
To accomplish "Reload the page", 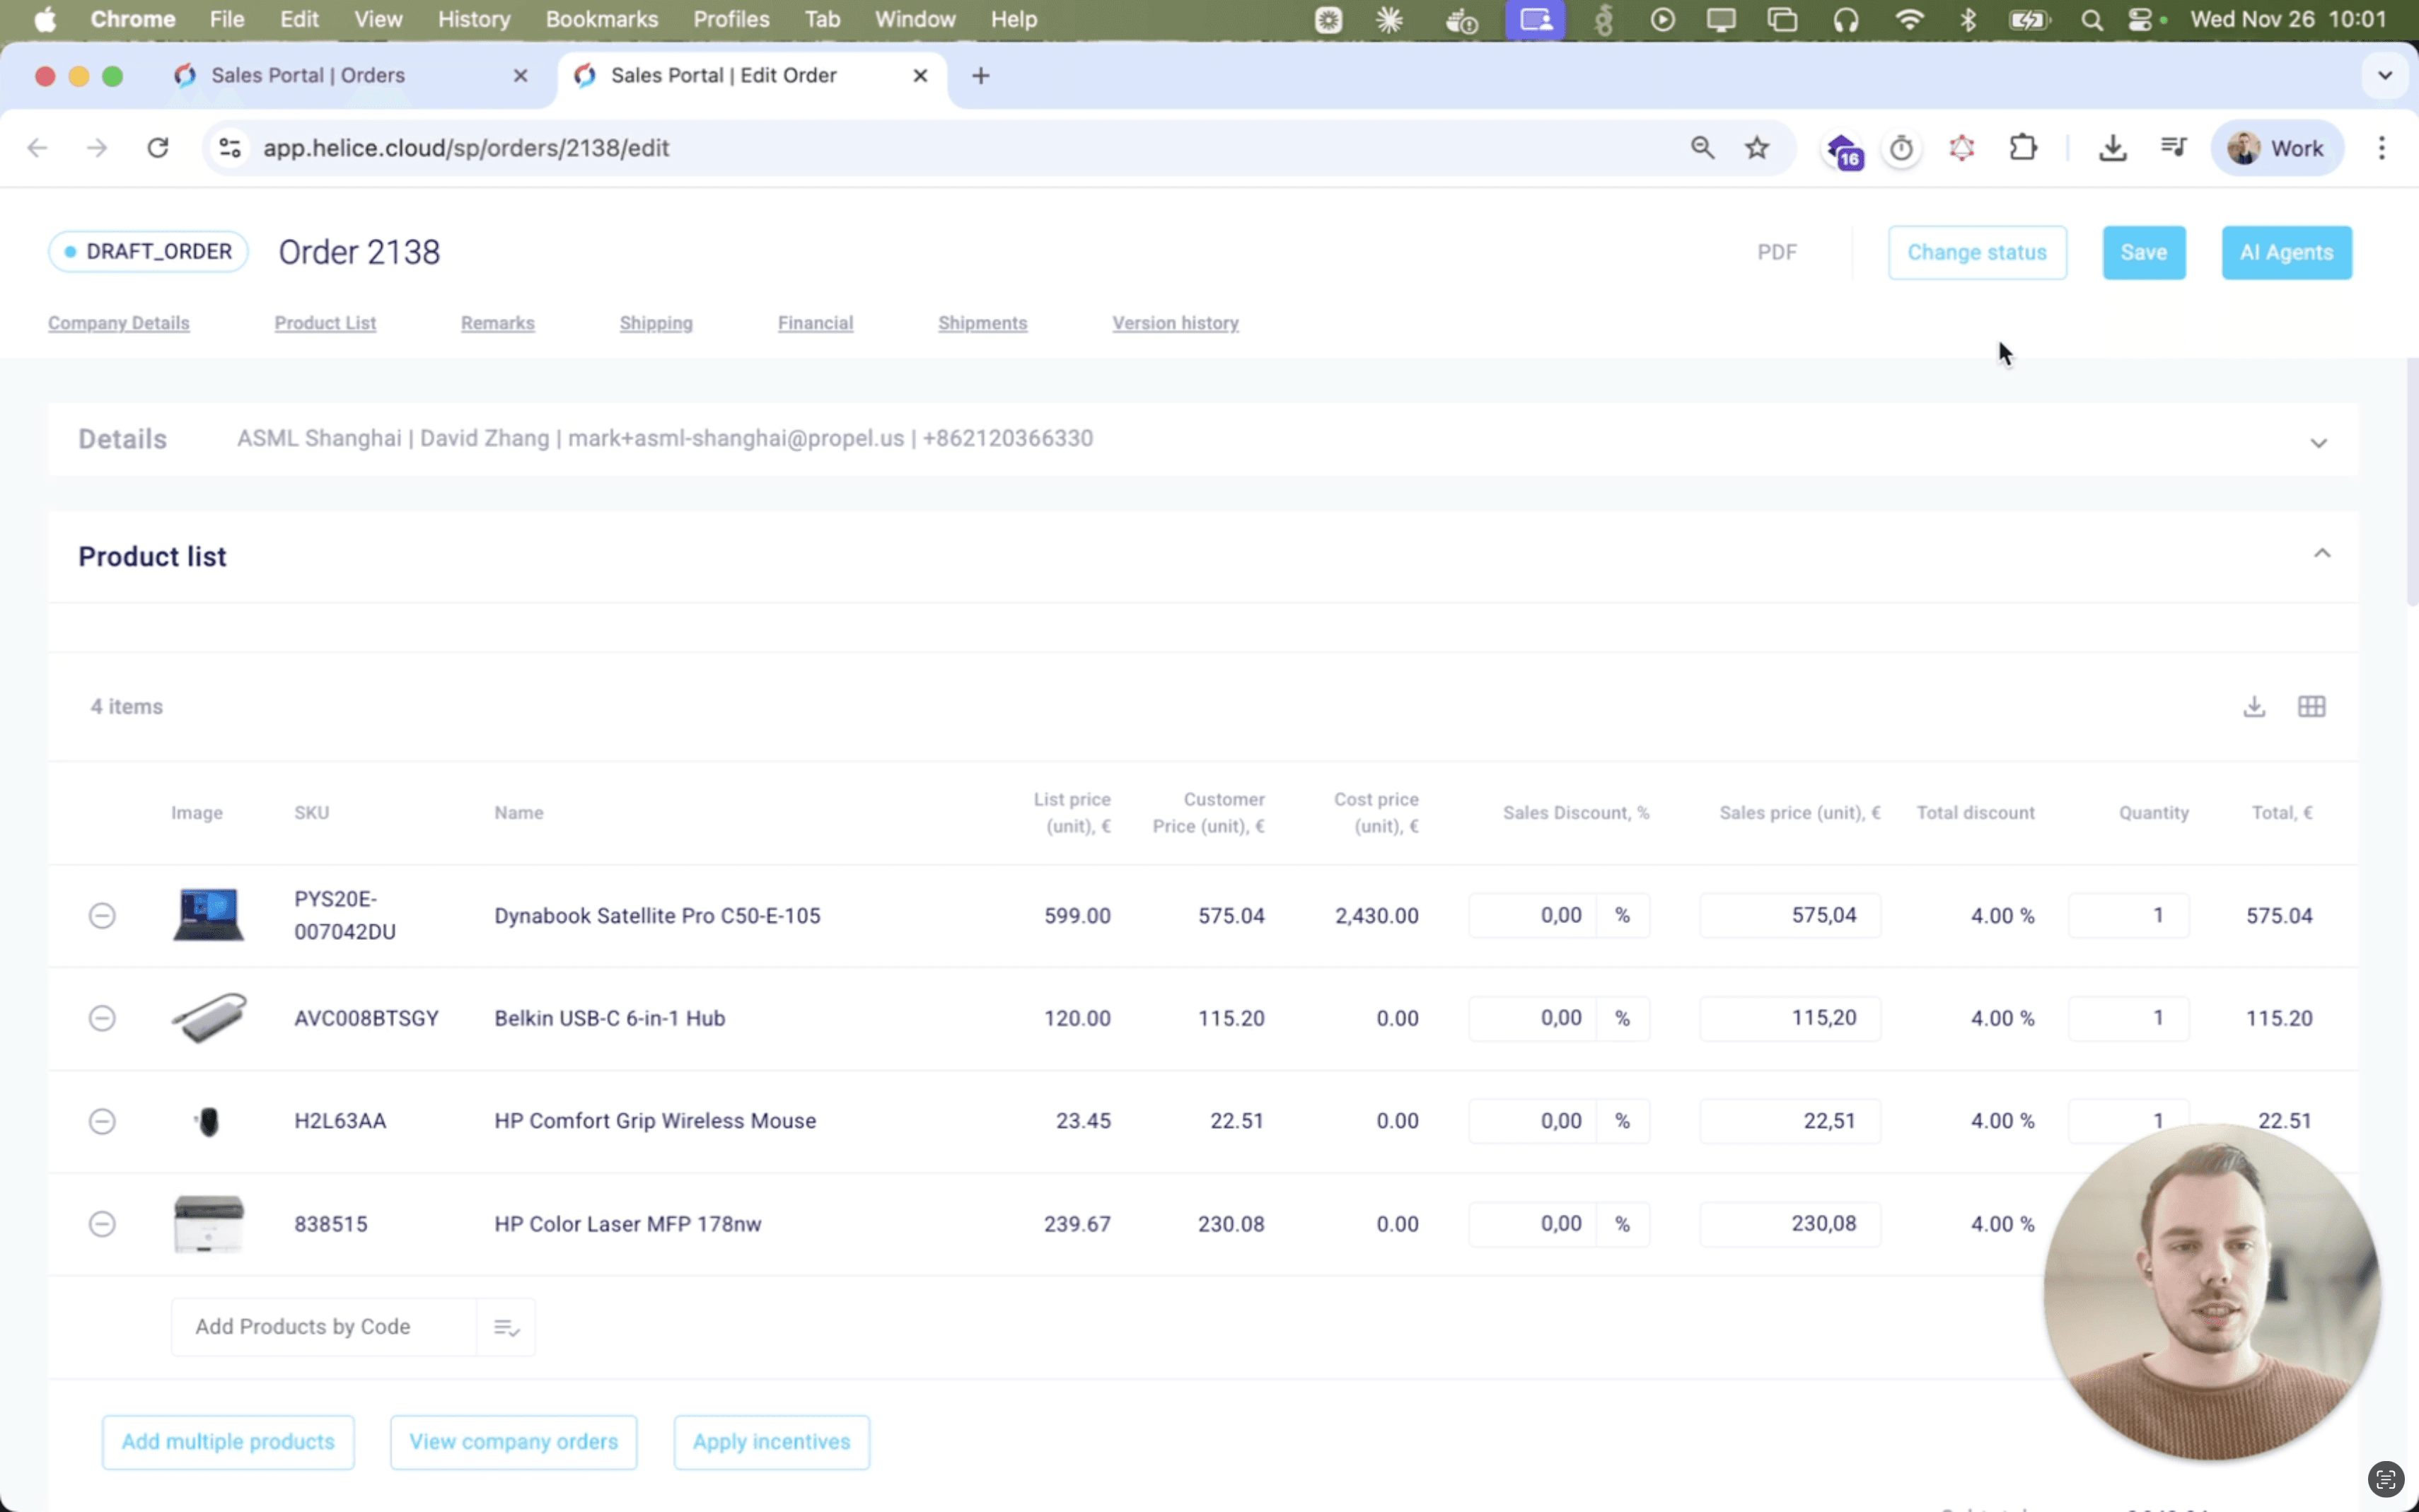I will coord(158,148).
